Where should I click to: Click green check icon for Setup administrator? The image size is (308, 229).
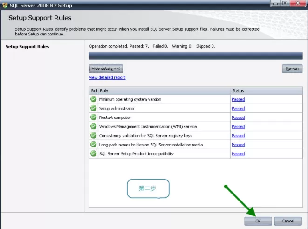click(94, 108)
